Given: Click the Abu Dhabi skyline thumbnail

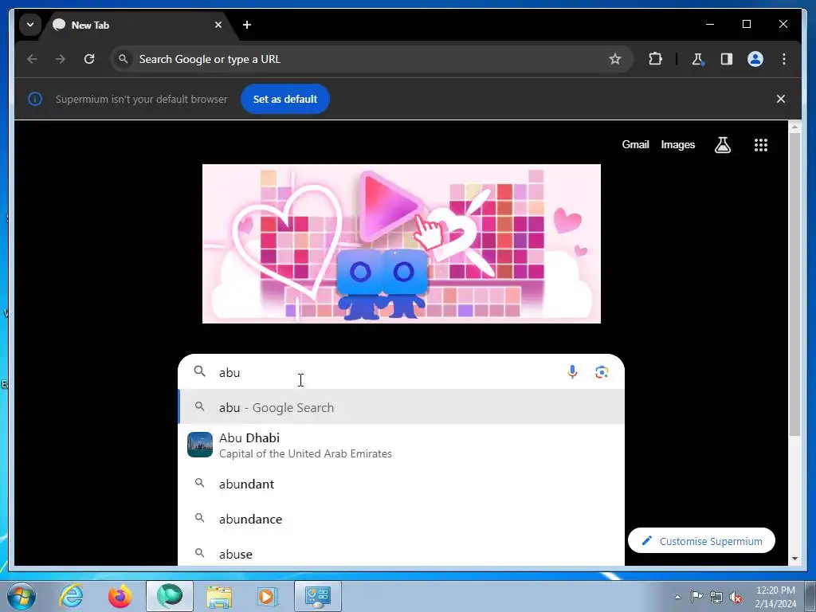Looking at the screenshot, I should 200,445.
